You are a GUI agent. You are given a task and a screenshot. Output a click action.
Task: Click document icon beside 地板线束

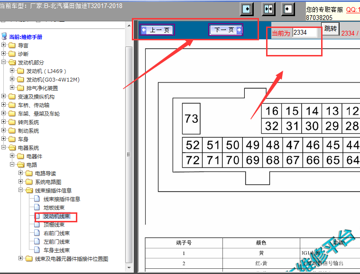pyautogui.click(x=37, y=207)
